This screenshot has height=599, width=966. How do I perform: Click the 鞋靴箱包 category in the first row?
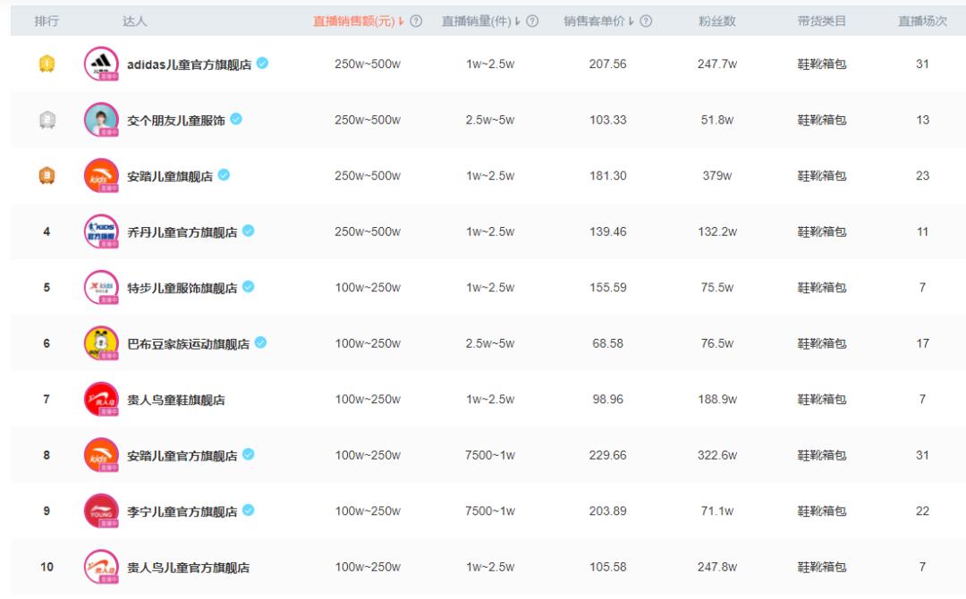[821, 63]
